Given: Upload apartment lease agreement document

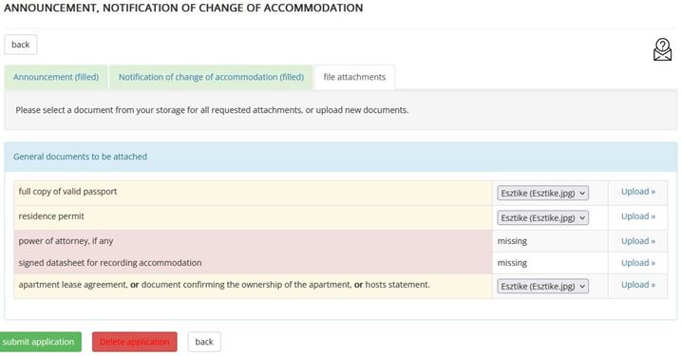Looking at the screenshot, I should pos(637,285).
